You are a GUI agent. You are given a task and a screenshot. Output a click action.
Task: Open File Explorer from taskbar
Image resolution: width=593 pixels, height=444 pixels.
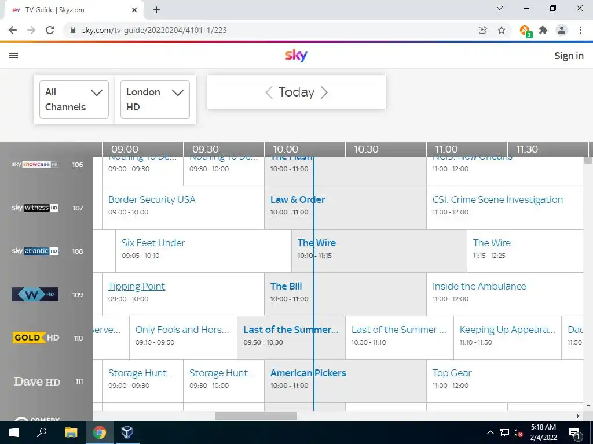click(71, 432)
